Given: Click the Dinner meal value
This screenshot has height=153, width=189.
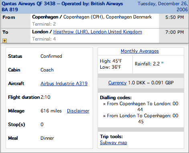Looking at the screenshot, I should click(47, 138).
